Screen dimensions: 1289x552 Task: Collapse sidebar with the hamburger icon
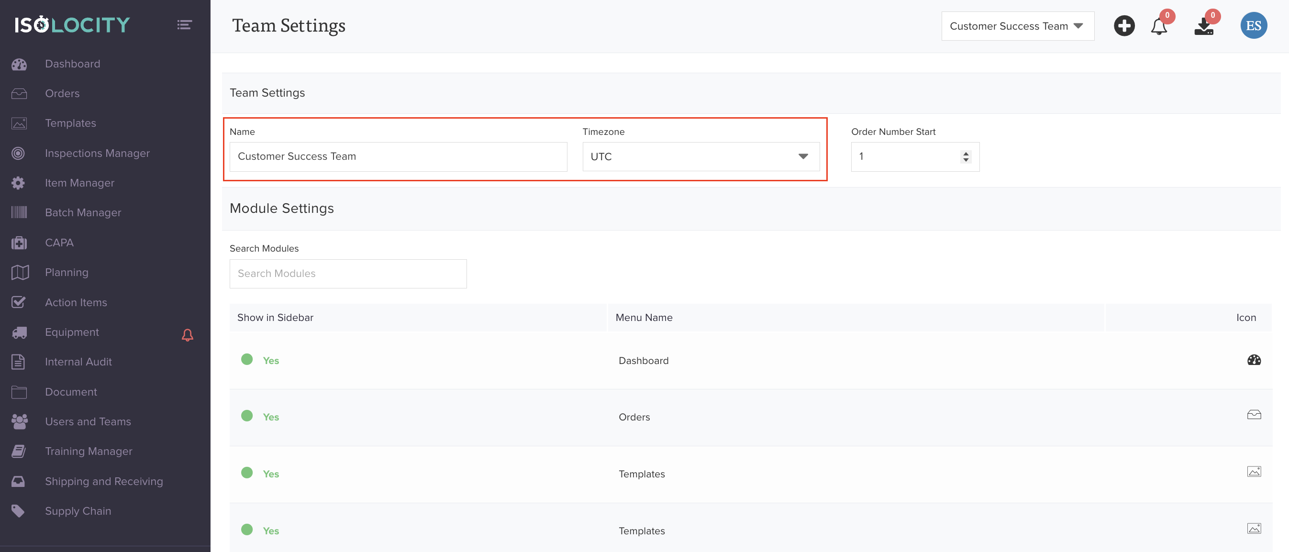(184, 24)
